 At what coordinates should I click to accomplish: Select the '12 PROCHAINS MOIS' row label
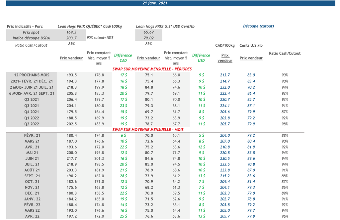(x=32, y=75)
